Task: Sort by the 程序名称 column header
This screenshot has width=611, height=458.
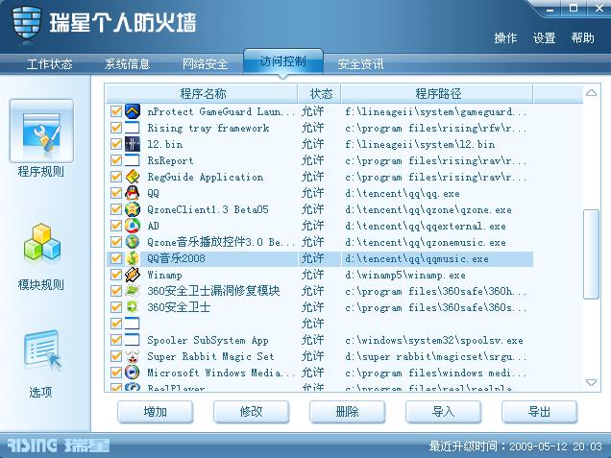Action: coord(202,93)
